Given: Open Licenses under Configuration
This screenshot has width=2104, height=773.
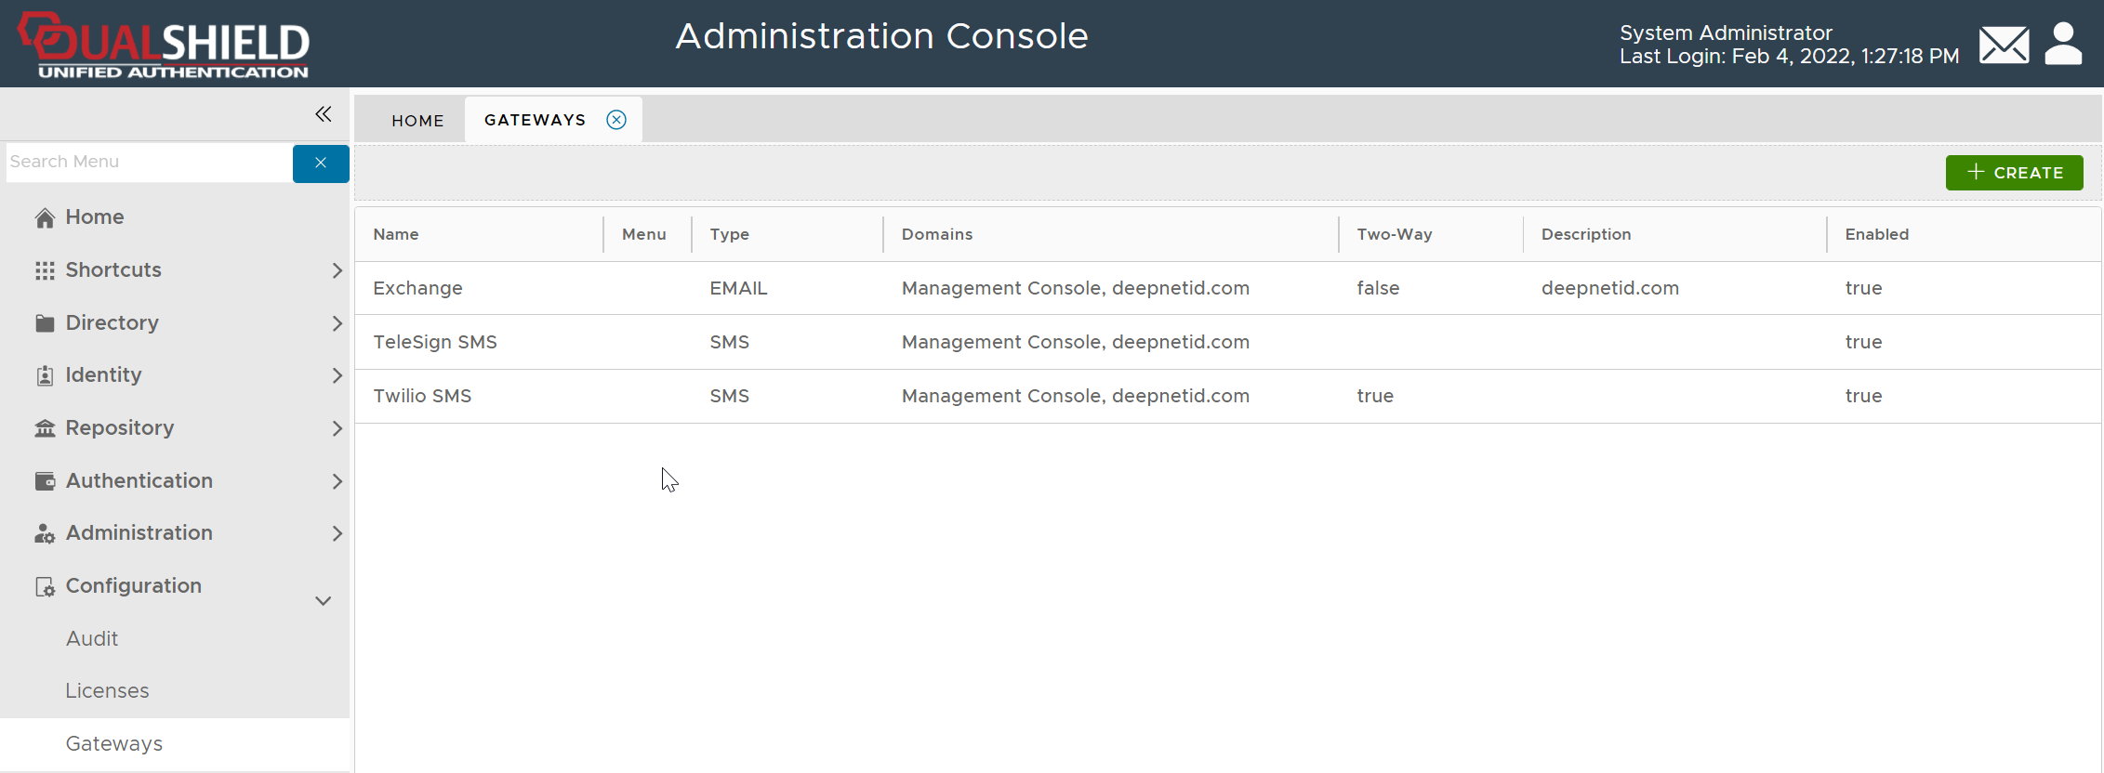Looking at the screenshot, I should [107, 691].
